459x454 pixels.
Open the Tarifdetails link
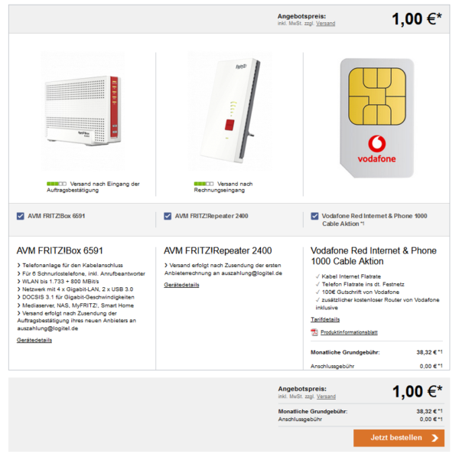(x=325, y=319)
